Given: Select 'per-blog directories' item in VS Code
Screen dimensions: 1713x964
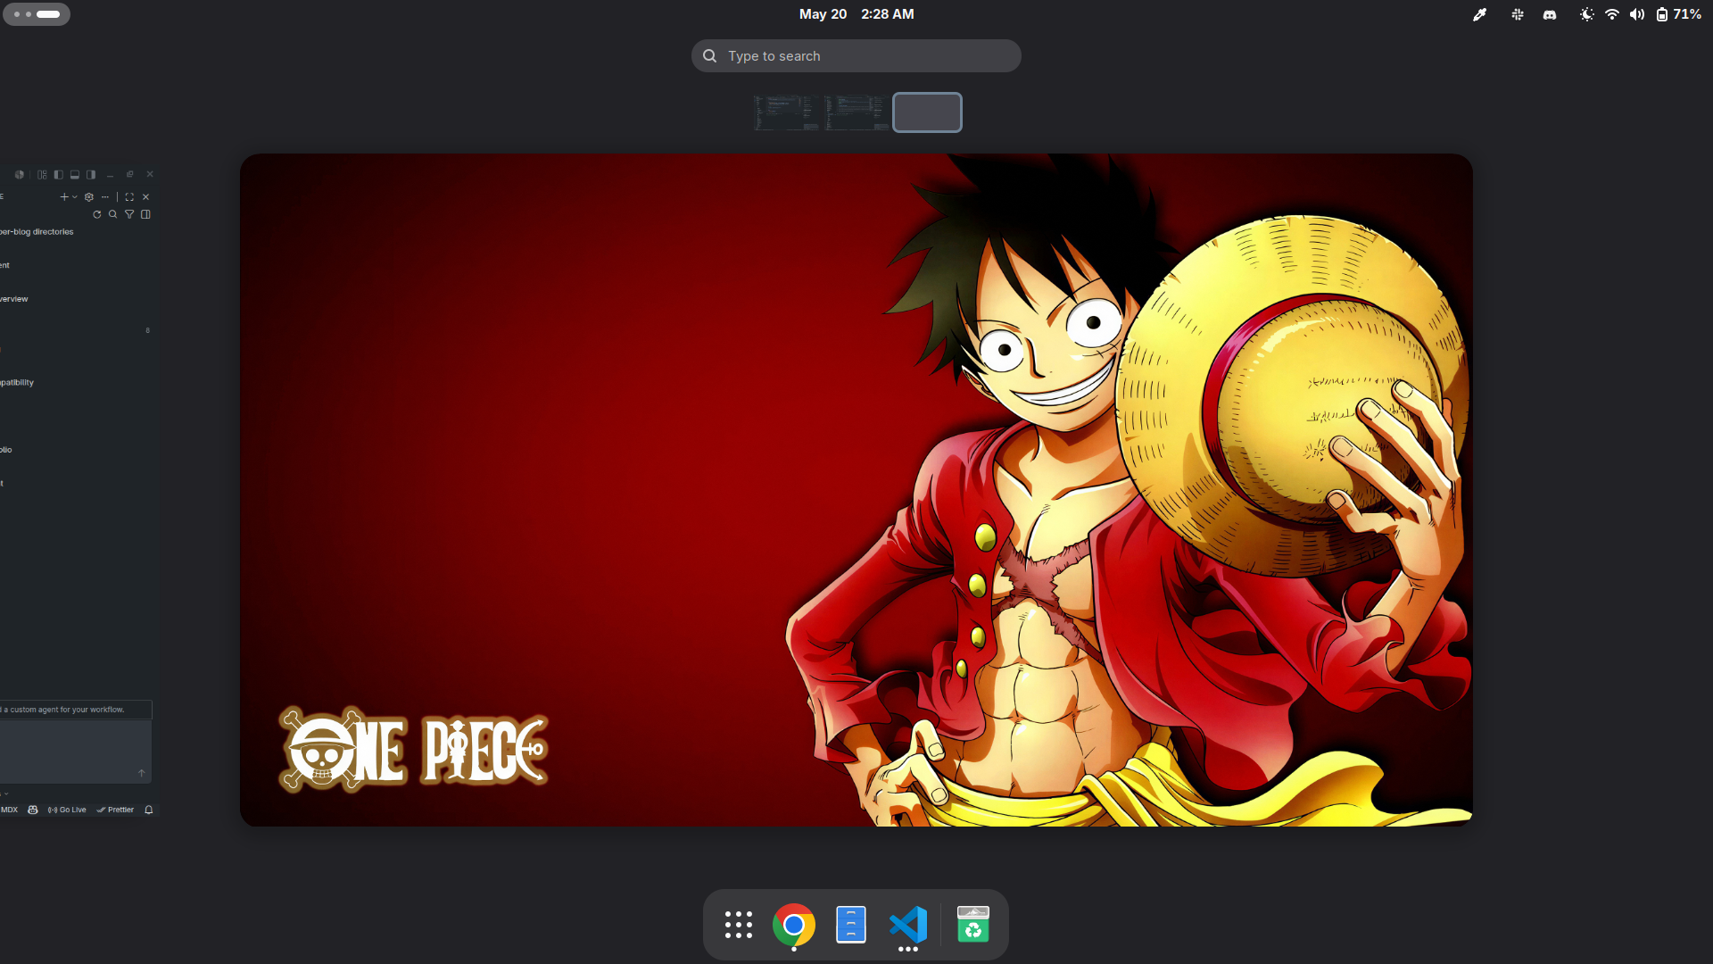Looking at the screenshot, I should (37, 232).
